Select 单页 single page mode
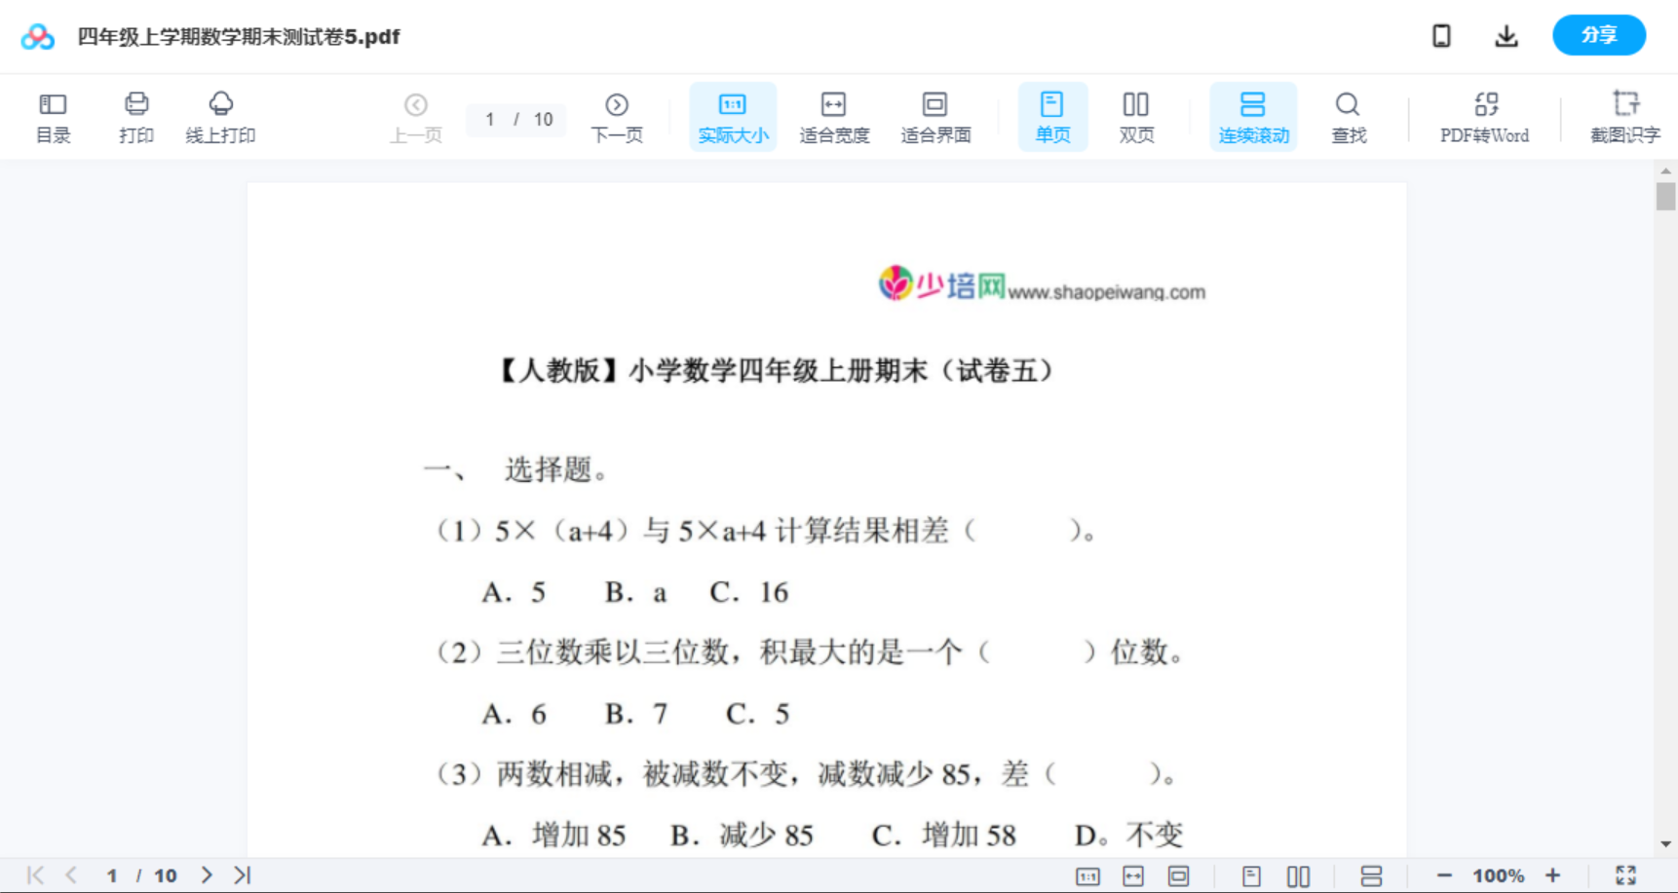This screenshot has width=1678, height=893. [1052, 117]
